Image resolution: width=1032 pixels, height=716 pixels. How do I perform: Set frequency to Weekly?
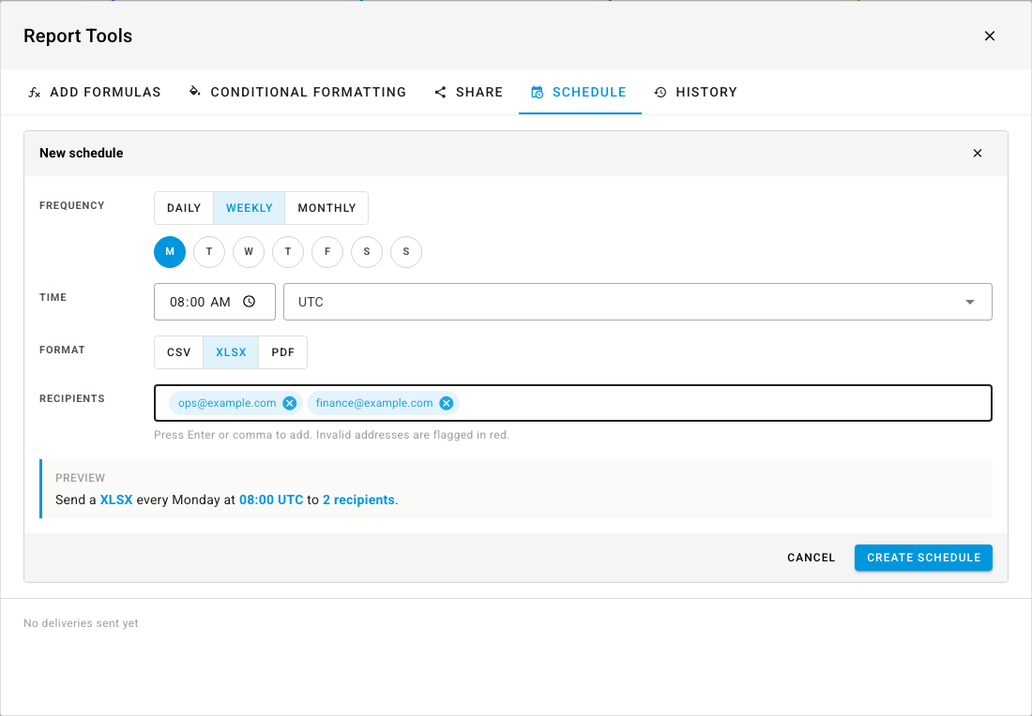pos(249,208)
